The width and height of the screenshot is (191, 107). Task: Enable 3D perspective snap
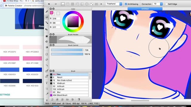coord(96,4)
